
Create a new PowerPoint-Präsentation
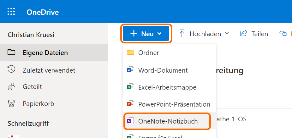click(174, 104)
